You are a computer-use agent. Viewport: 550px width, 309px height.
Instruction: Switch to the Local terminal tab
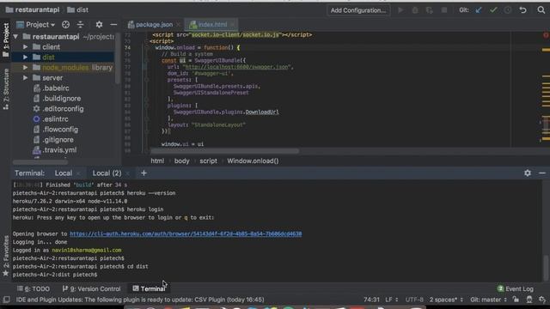point(64,173)
